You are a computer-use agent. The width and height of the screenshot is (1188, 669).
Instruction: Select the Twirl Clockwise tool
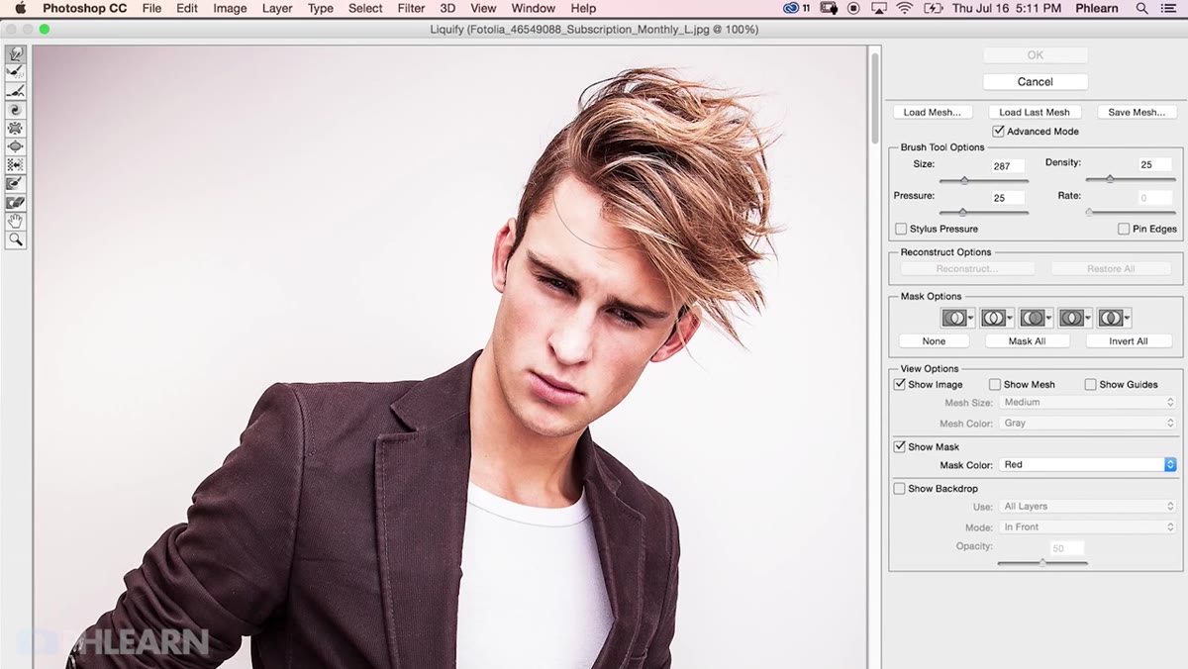pyautogui.click(x=16, y=110)
